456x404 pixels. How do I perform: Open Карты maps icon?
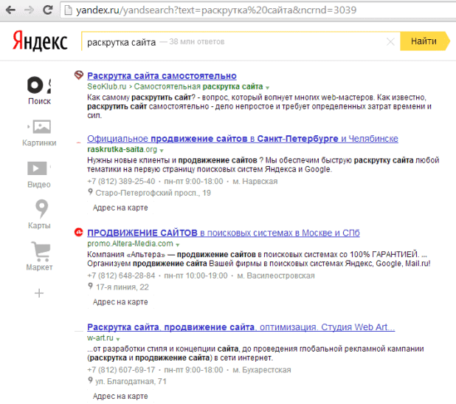pos(41,209)
